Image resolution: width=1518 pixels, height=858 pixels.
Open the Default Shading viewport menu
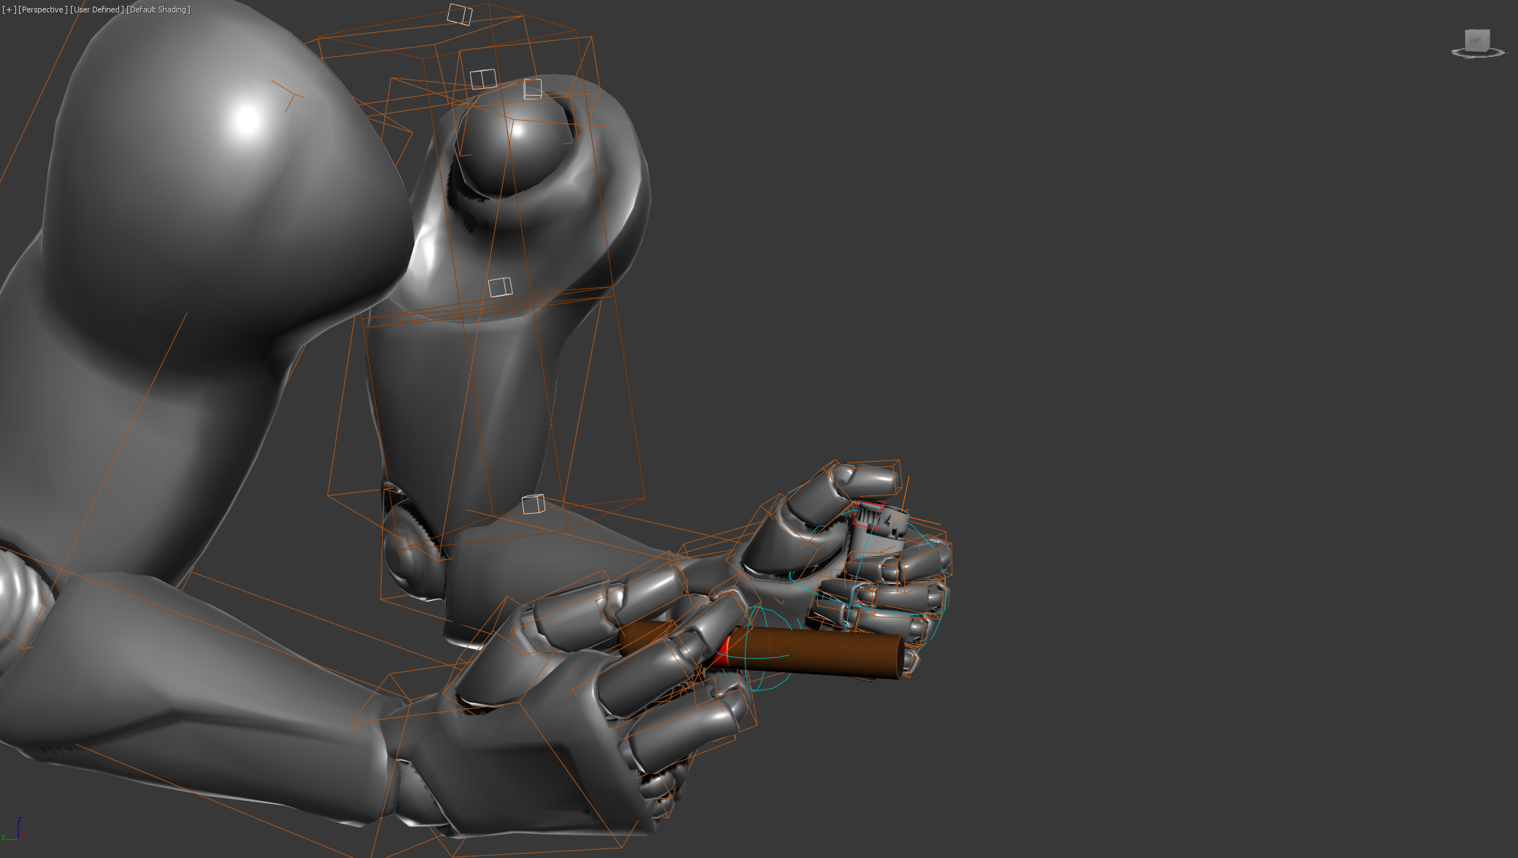pos(159,10)
